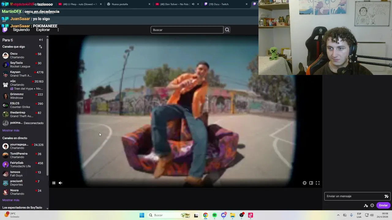The height and width of the screenshot is (220, 392).
Task: Switch ESP LAA keyboard language
Action: [359, 215]
